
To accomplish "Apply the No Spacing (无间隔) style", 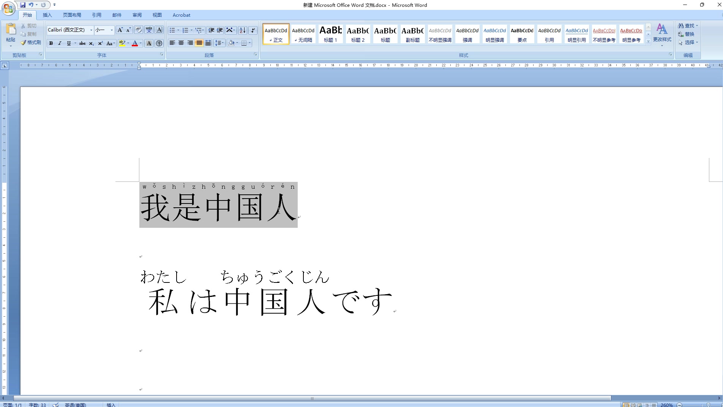I will [303, 34].
